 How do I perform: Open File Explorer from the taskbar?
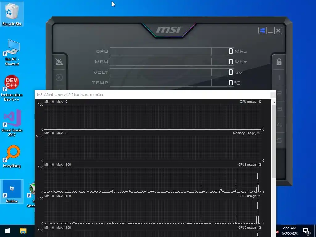point(23,231)
